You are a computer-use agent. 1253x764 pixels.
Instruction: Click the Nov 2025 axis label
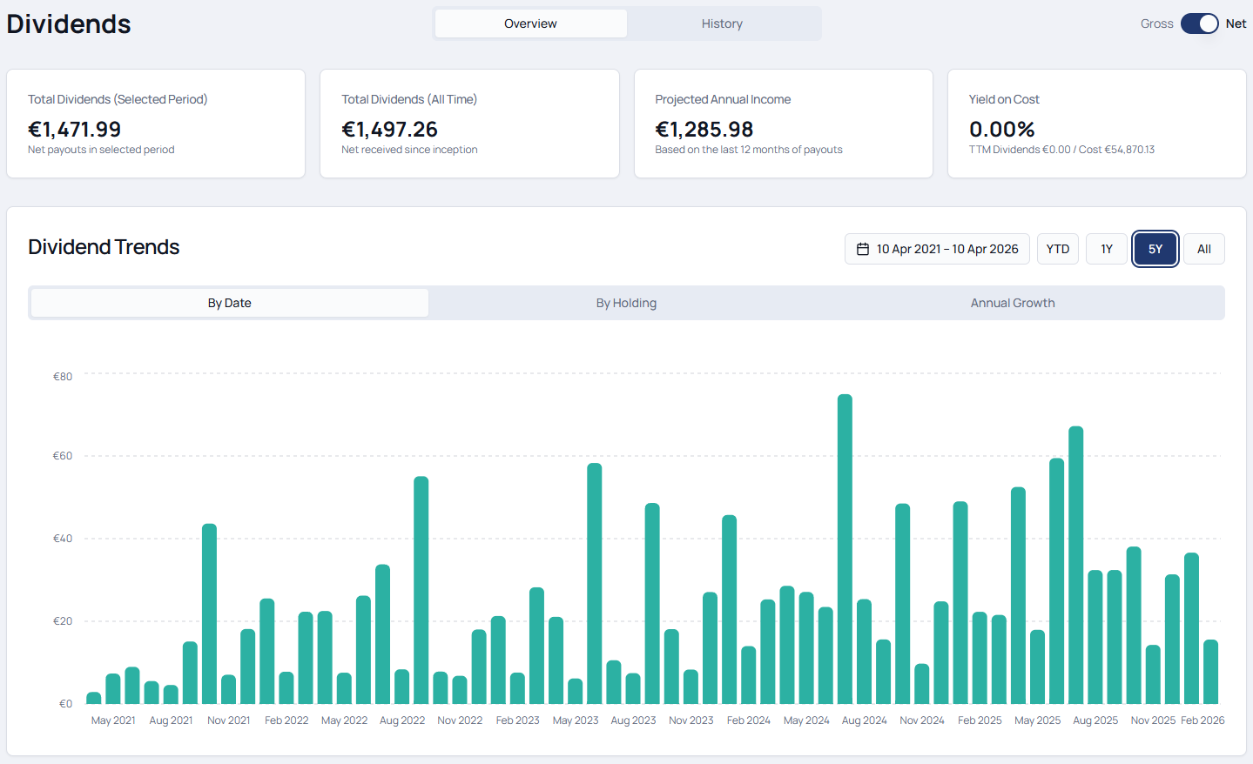coord(1153,720)
